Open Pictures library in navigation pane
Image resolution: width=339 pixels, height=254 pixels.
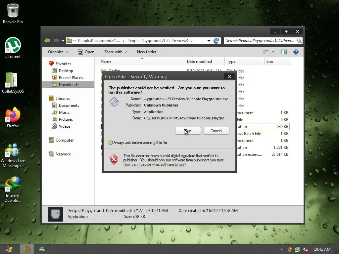click(66, 119)
